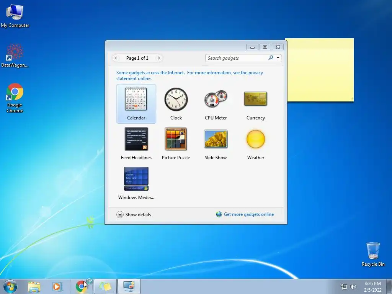Pick the Currency gadget icon

(255, 99)
